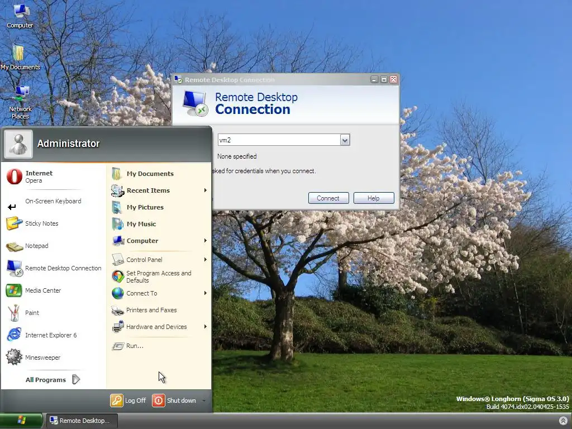Click the My Pictures icon

pos(117,207)
